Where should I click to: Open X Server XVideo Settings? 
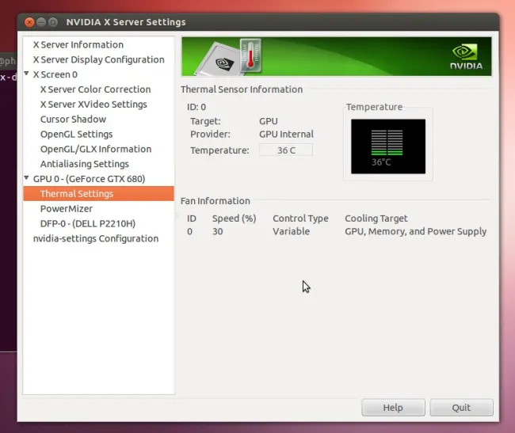coord(93,104)
